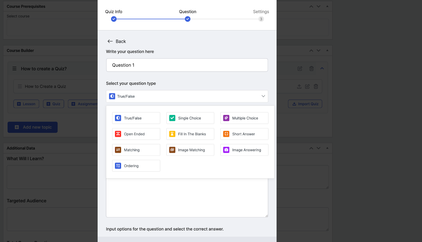Click the "Input options for the question" instruction text
Screen dimensions: 422x242
click(165, 229)
